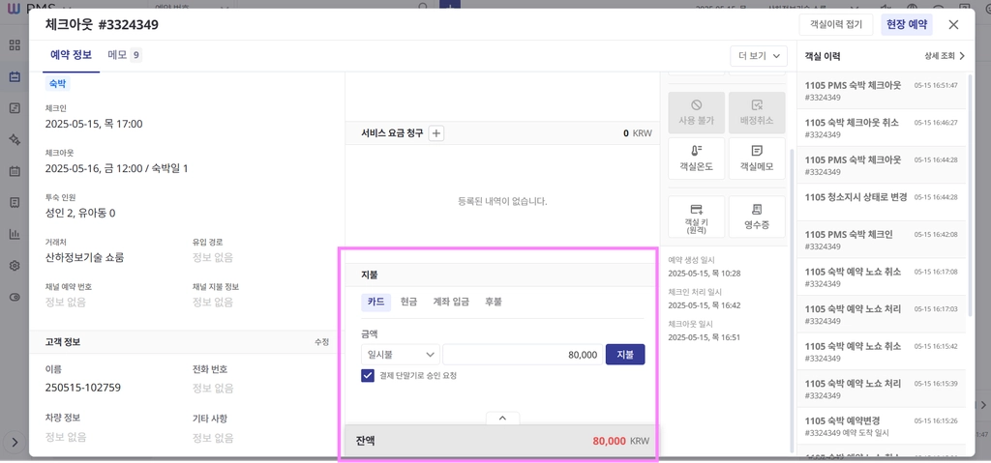Open 객실메모 room memo button
This screenshot has width=991, height=463.
coord(757,159)
